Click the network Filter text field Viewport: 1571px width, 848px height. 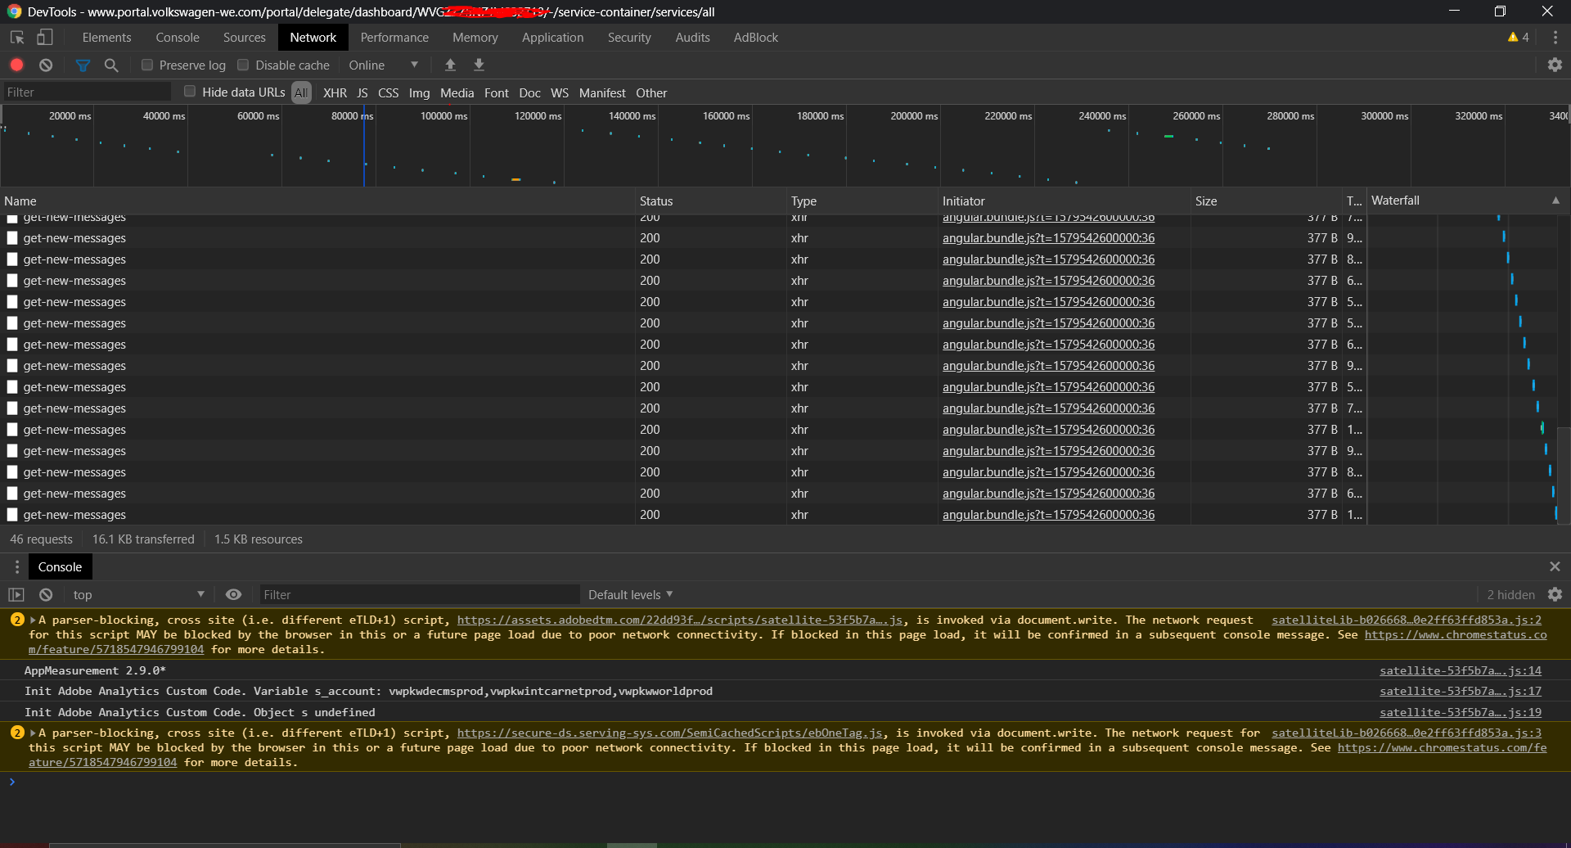(86, 92)
